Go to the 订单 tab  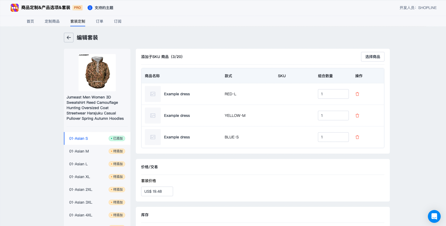coord(100,21)
